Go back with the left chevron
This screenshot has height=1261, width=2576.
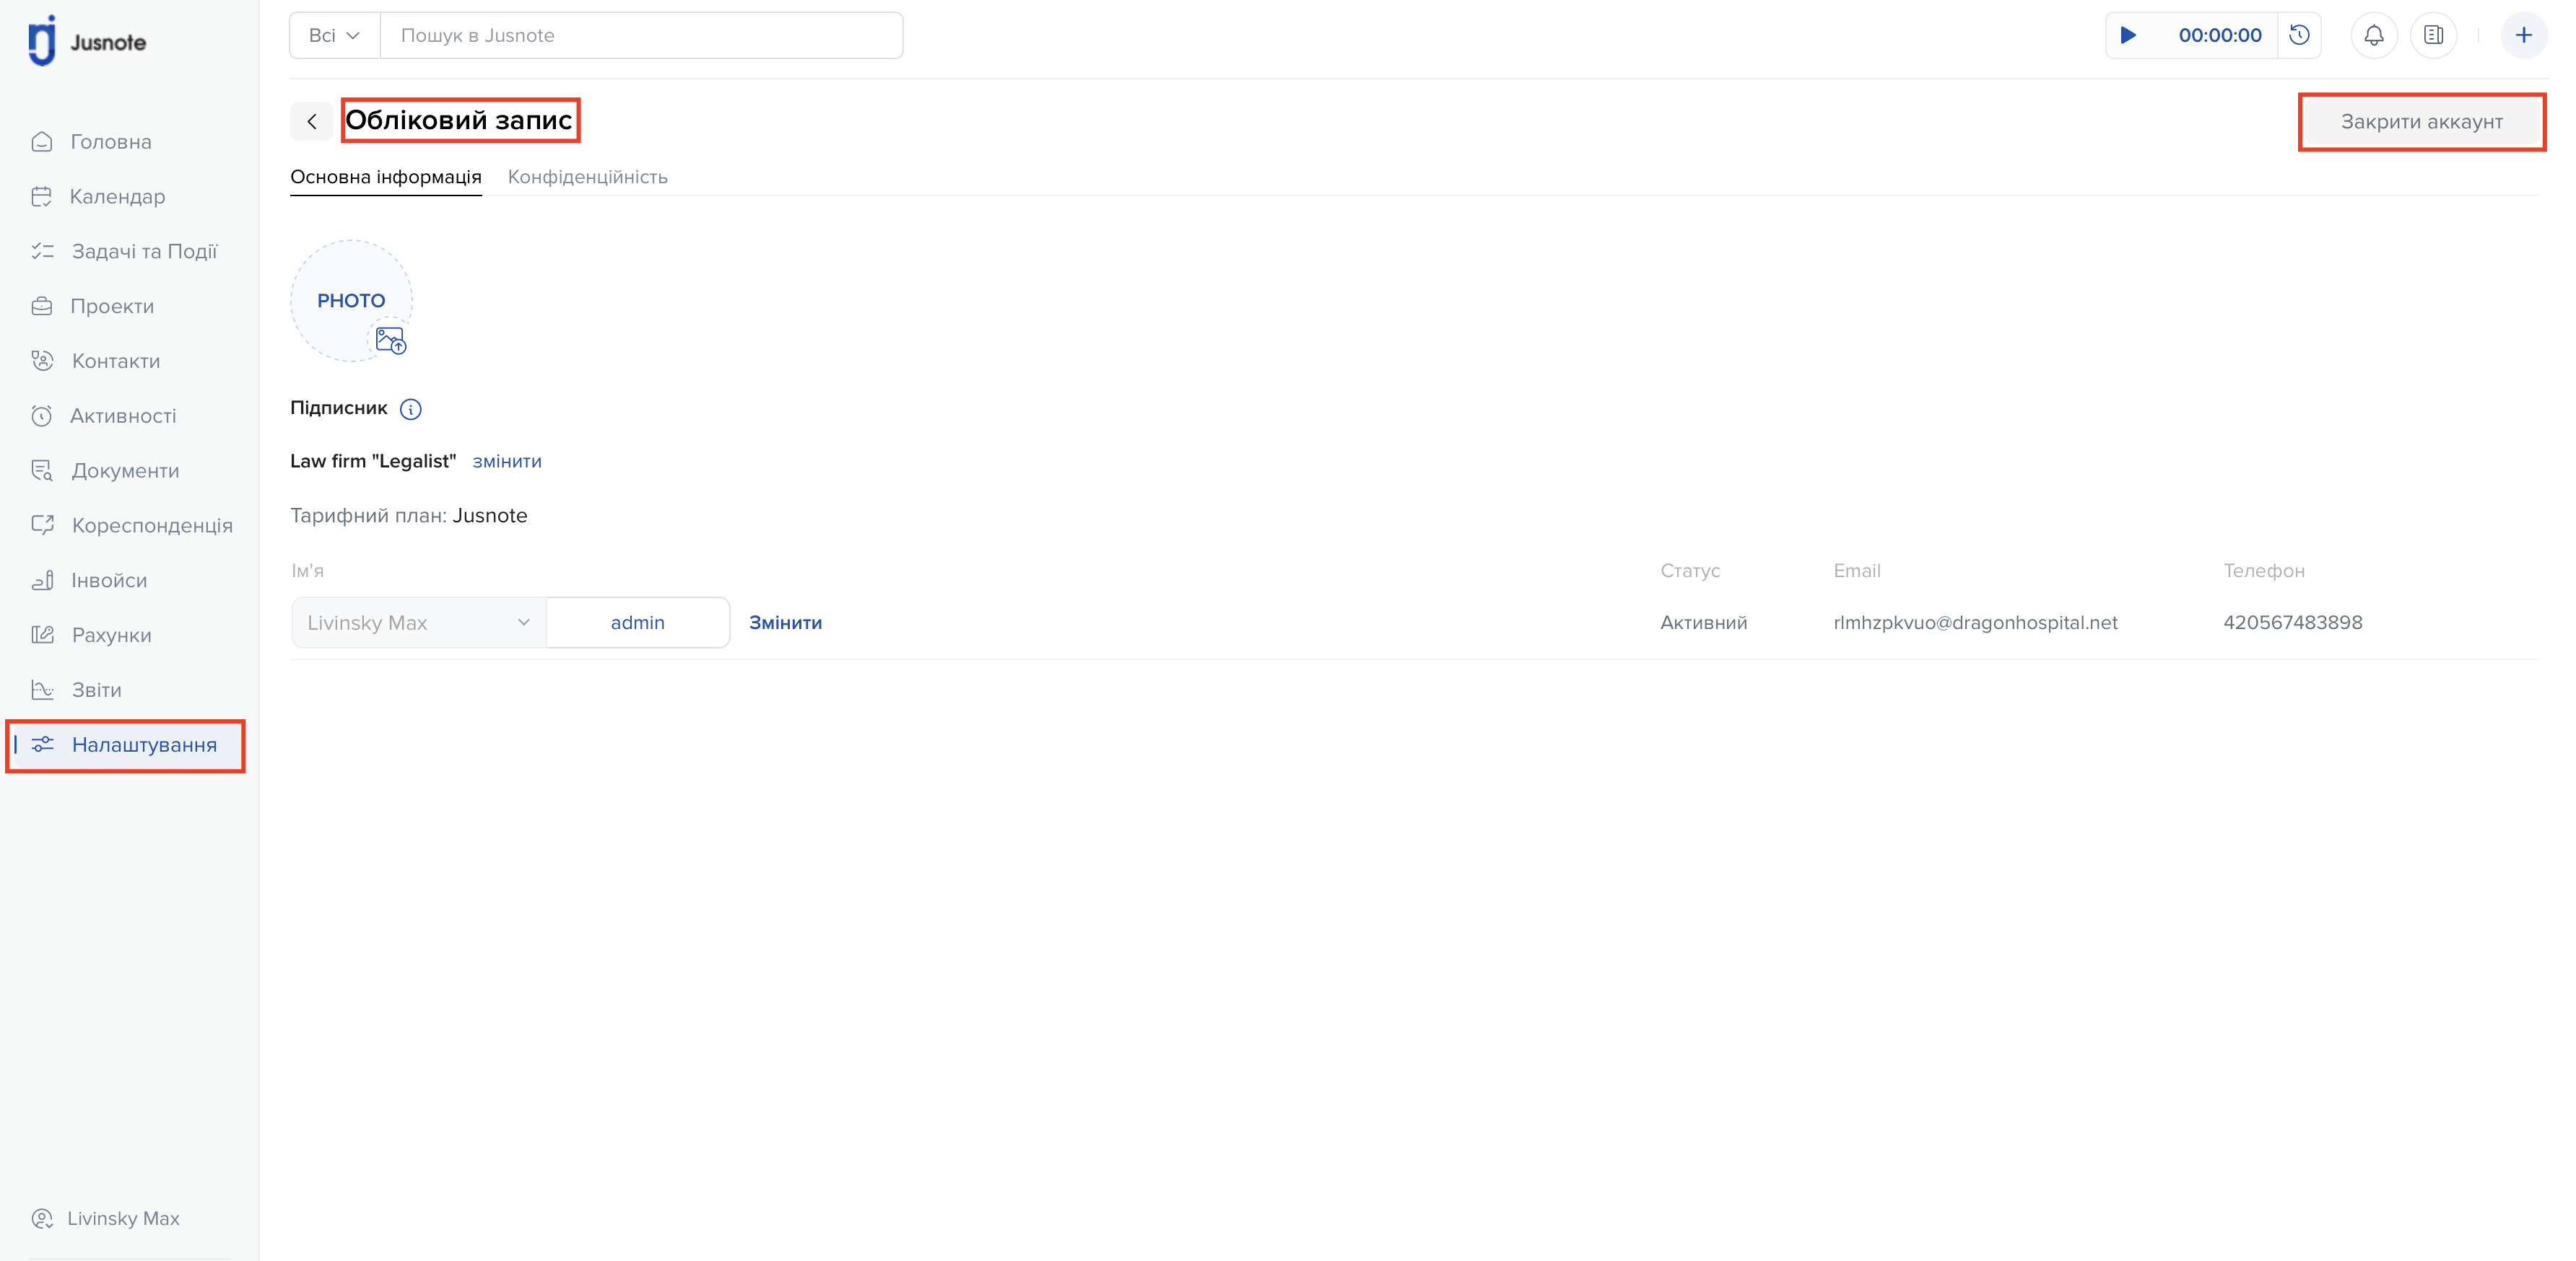click(x=312, y=121)
